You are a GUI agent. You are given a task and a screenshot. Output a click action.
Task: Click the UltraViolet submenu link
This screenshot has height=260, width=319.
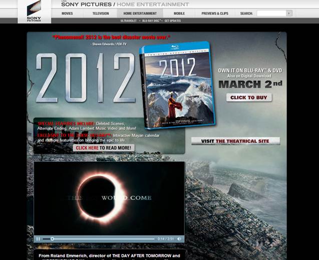tap(128, 21)
